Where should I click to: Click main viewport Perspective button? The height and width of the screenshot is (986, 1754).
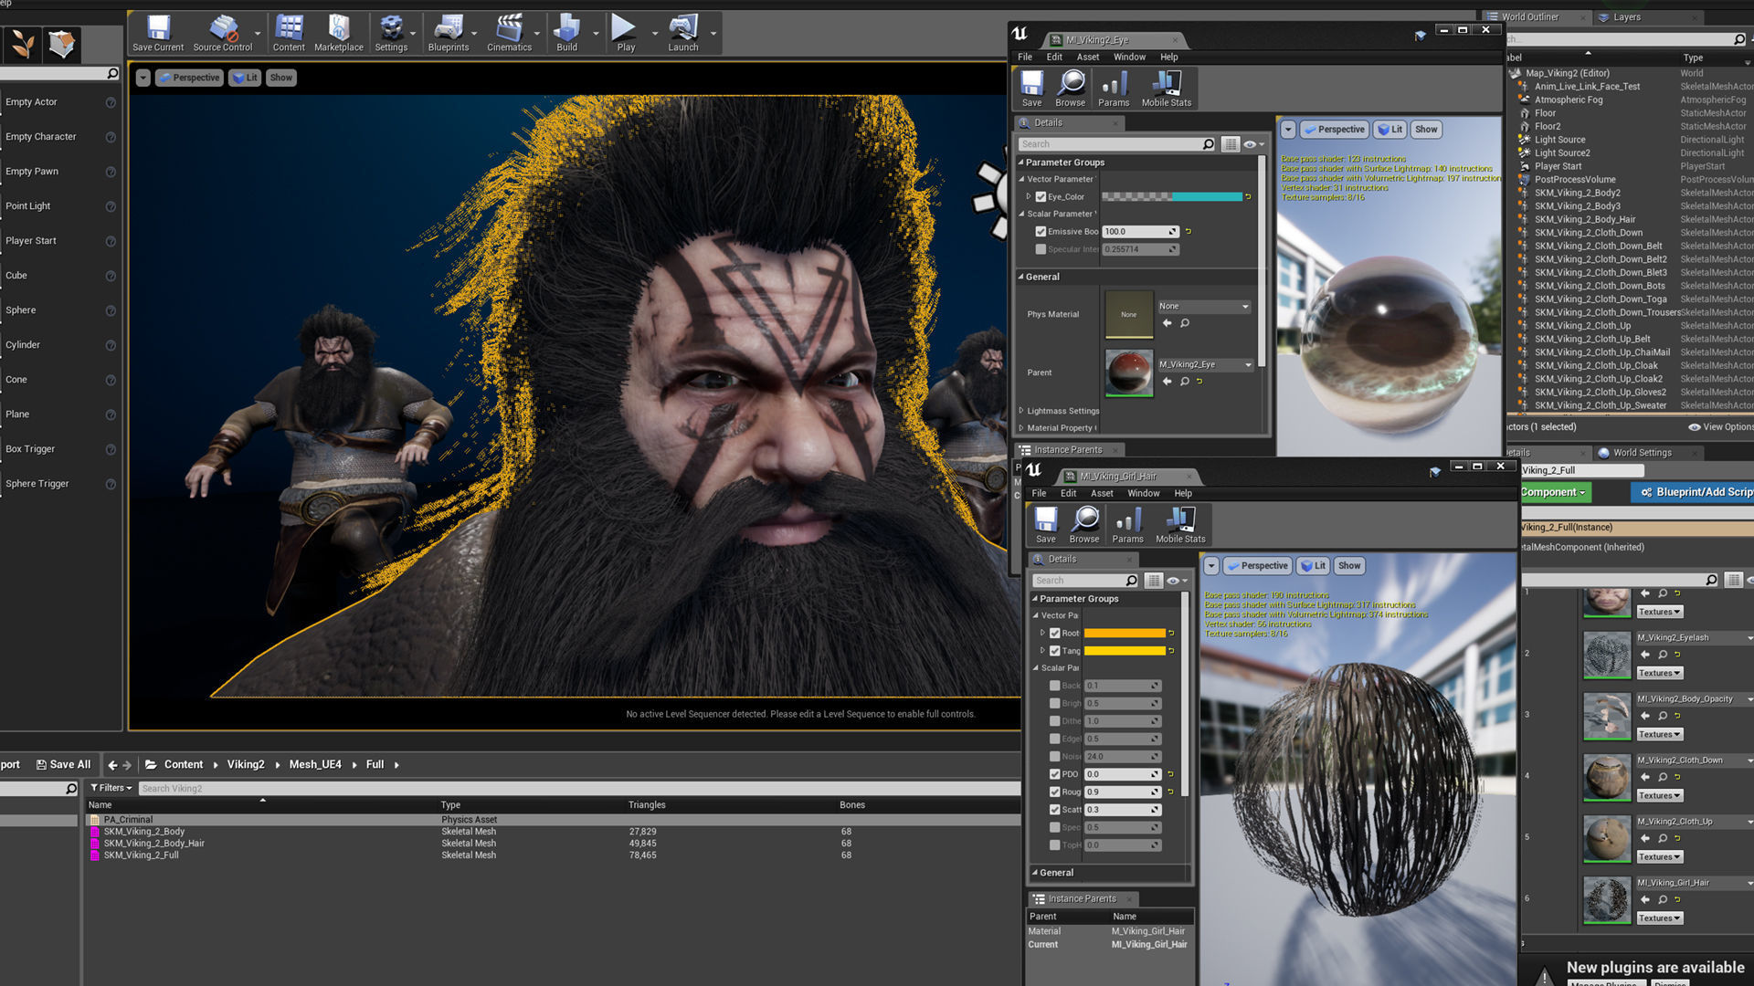click(189, 78)
